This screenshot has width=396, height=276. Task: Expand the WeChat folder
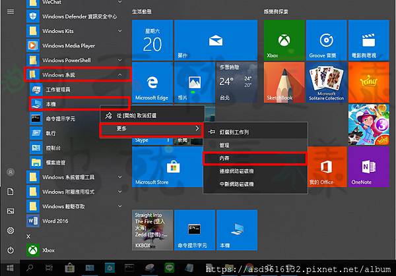[119, 2]
